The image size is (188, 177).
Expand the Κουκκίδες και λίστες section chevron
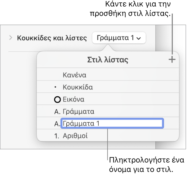click(11, 38)
